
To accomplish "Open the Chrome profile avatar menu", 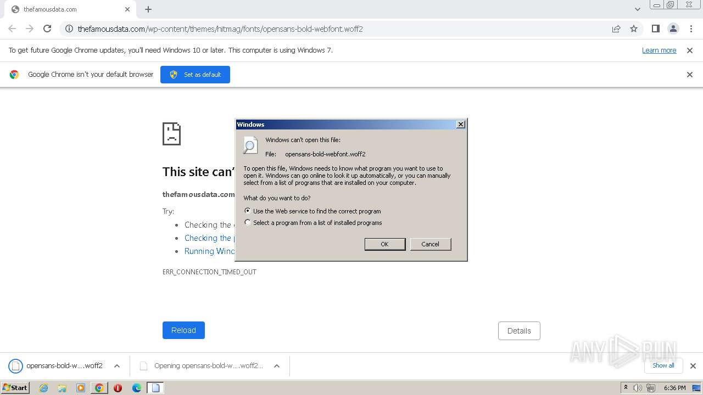I will click(x=673, y=29).
